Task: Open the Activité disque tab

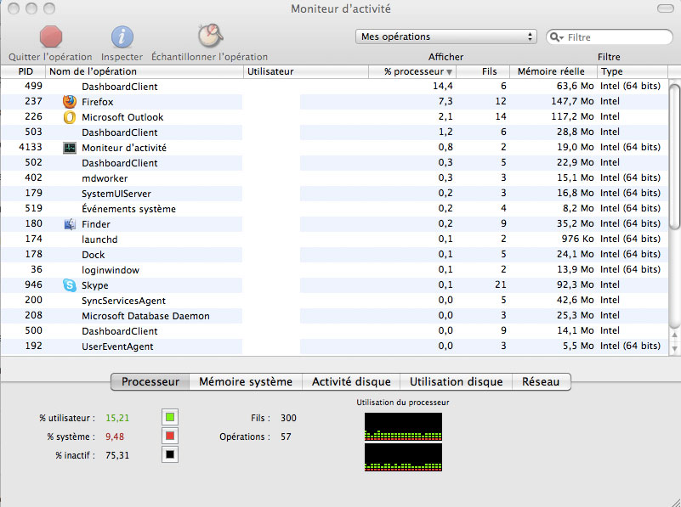Action: point(351,381)
